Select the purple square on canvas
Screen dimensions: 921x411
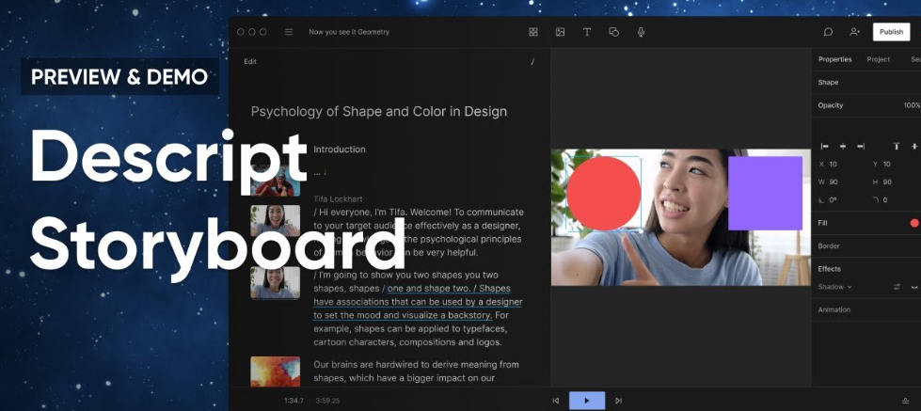click(765, 193)
